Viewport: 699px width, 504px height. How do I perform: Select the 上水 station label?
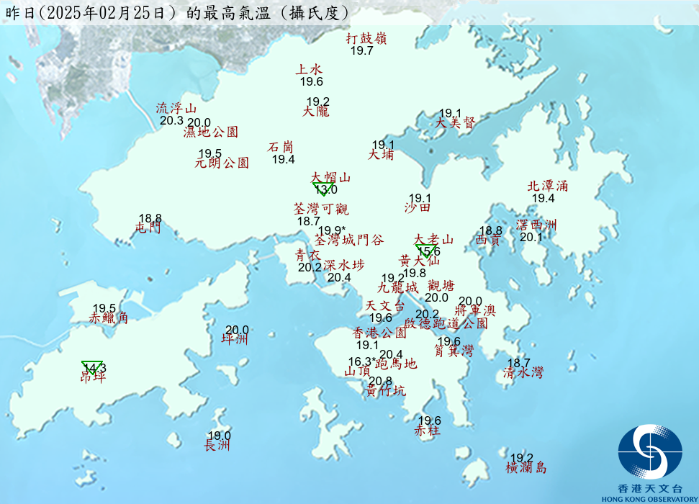coord(309,70)
